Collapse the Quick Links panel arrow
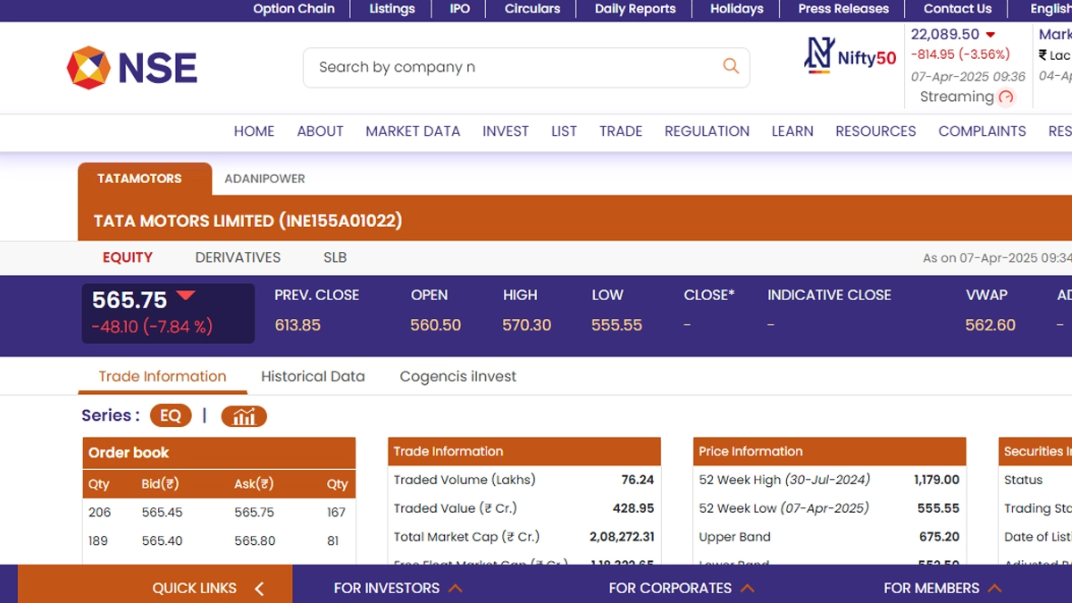Image resolution: width=1072 pixels, height=603 pixels. (259, 588)
